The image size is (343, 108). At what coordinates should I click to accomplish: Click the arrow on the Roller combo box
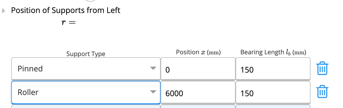click(153, 92)
